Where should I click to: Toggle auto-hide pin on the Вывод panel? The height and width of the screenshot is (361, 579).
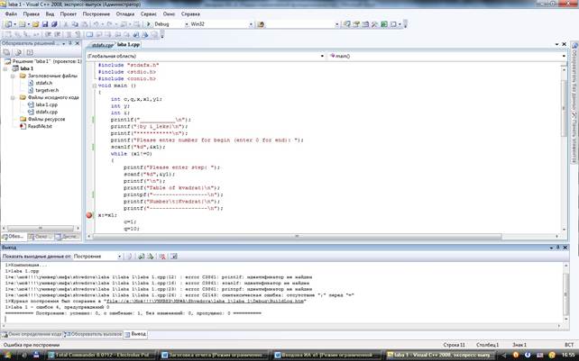pos(557,248)
